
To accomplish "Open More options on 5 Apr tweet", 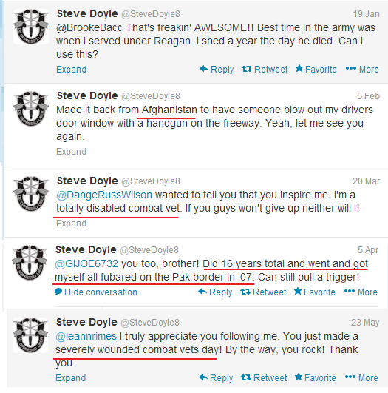I will click(361, 292).
